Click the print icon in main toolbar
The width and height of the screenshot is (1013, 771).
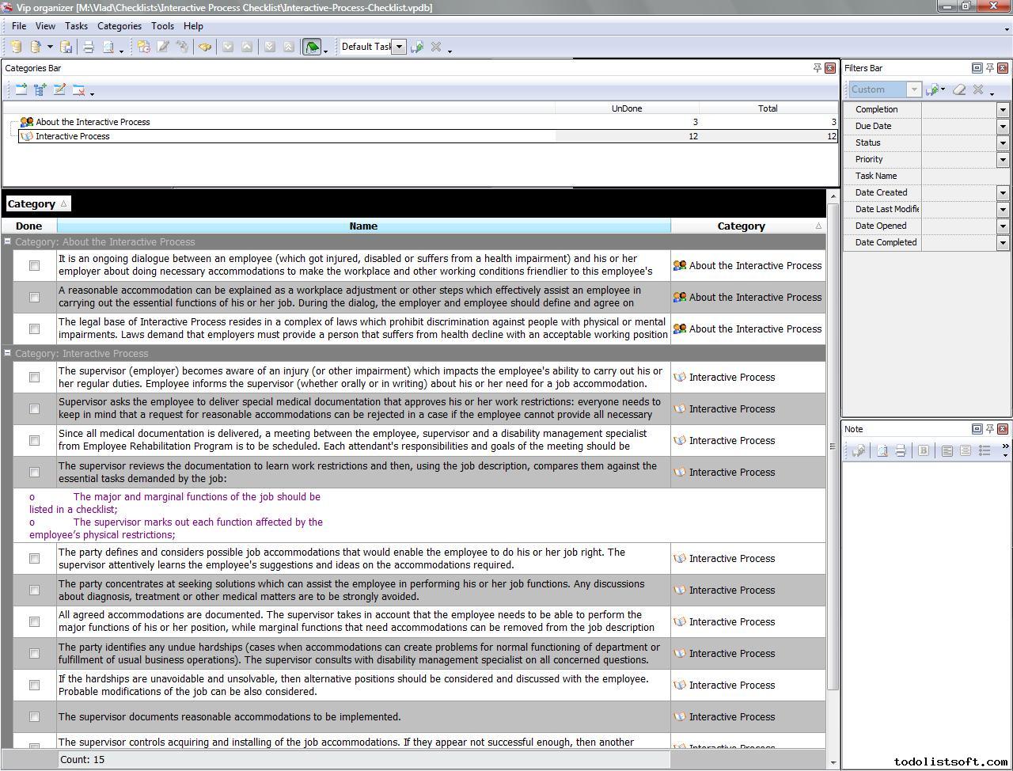click(x=89, y=47)
